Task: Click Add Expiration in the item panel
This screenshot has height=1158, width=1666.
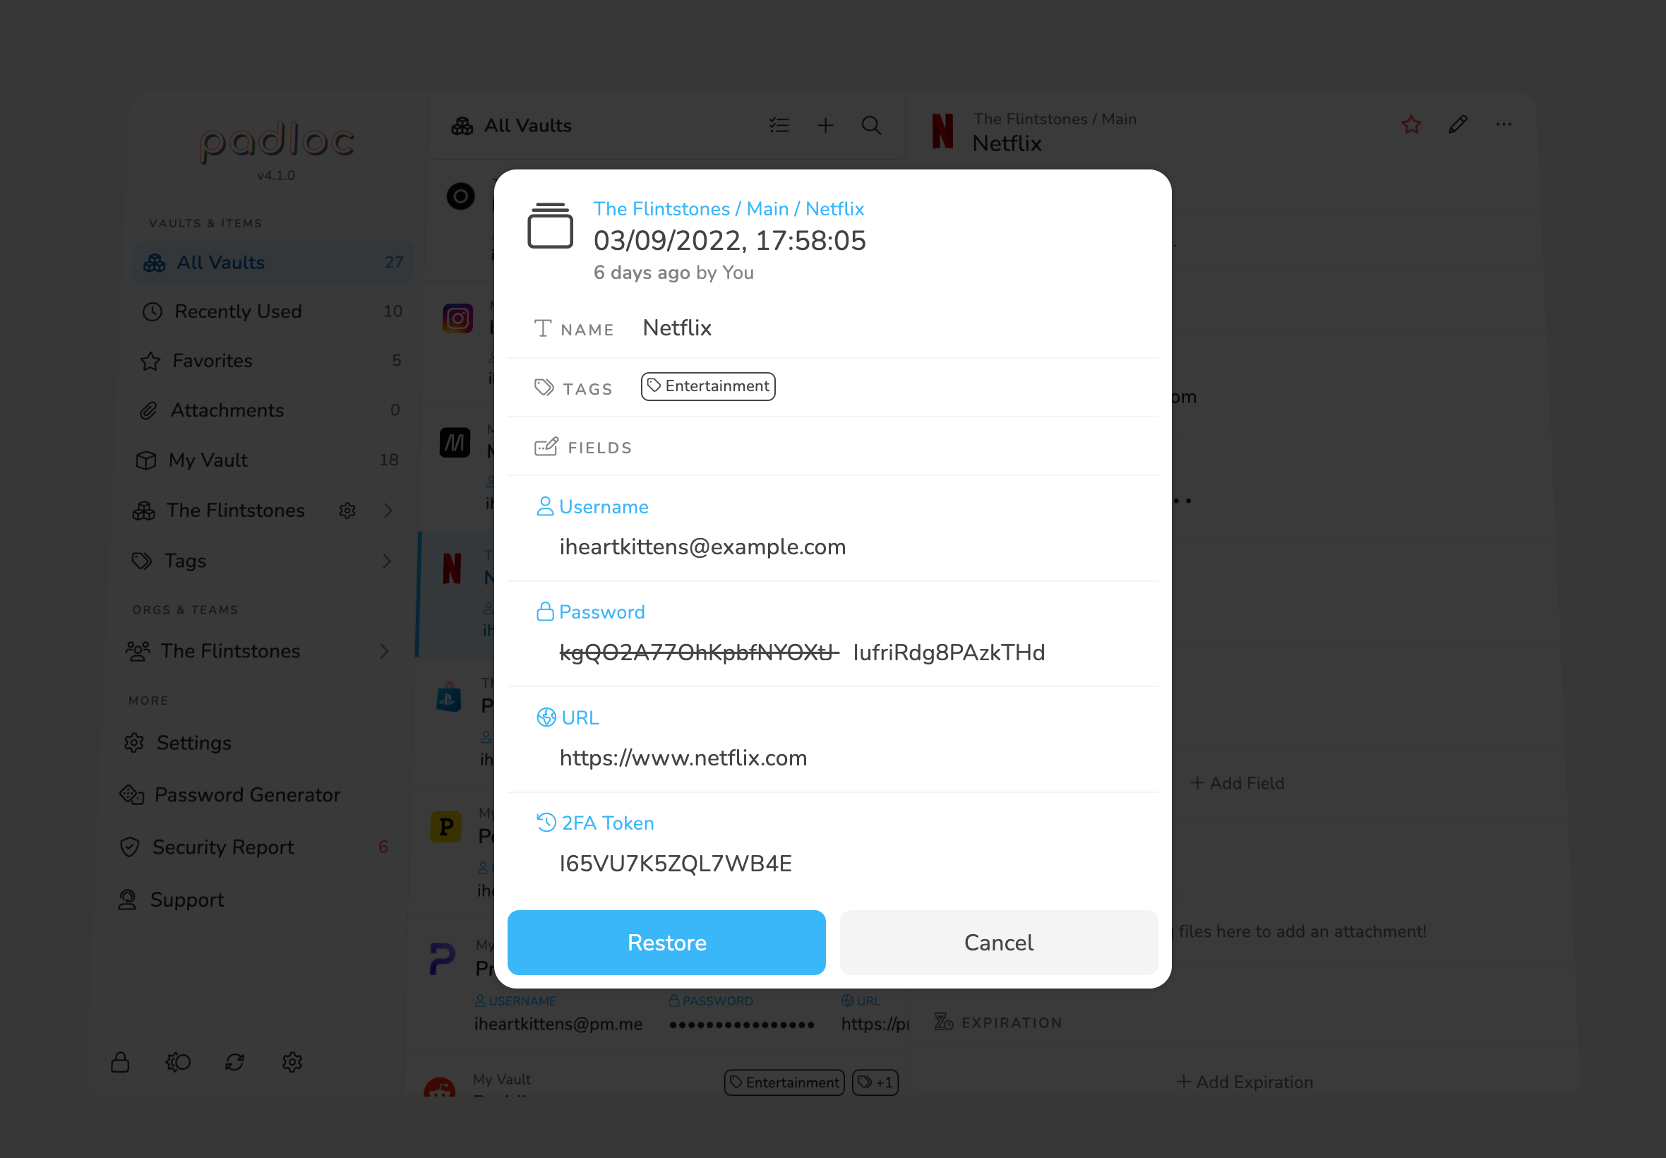Action: (x=1245, y=1082)
